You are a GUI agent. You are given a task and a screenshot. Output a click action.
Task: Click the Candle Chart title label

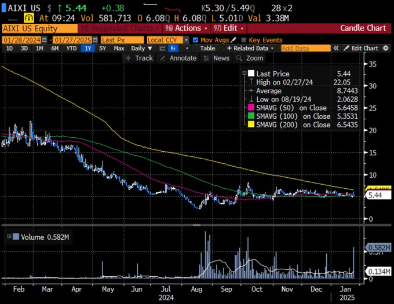(x=363, y=28)
